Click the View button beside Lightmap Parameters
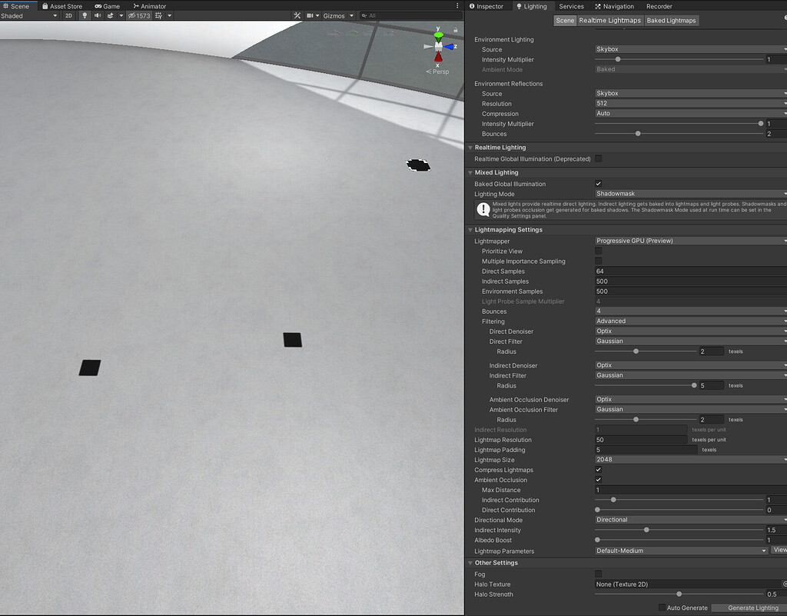The image size is (787, 616). [779, 550]
